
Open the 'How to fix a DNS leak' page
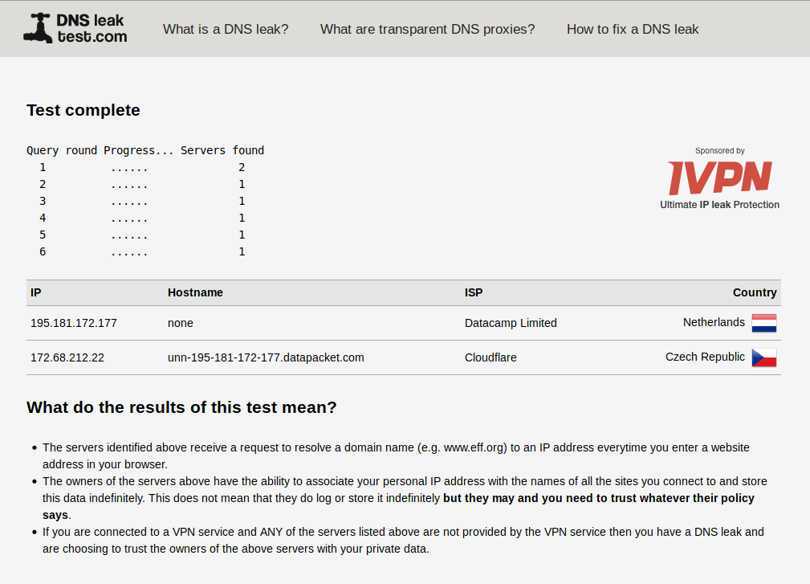633,30
